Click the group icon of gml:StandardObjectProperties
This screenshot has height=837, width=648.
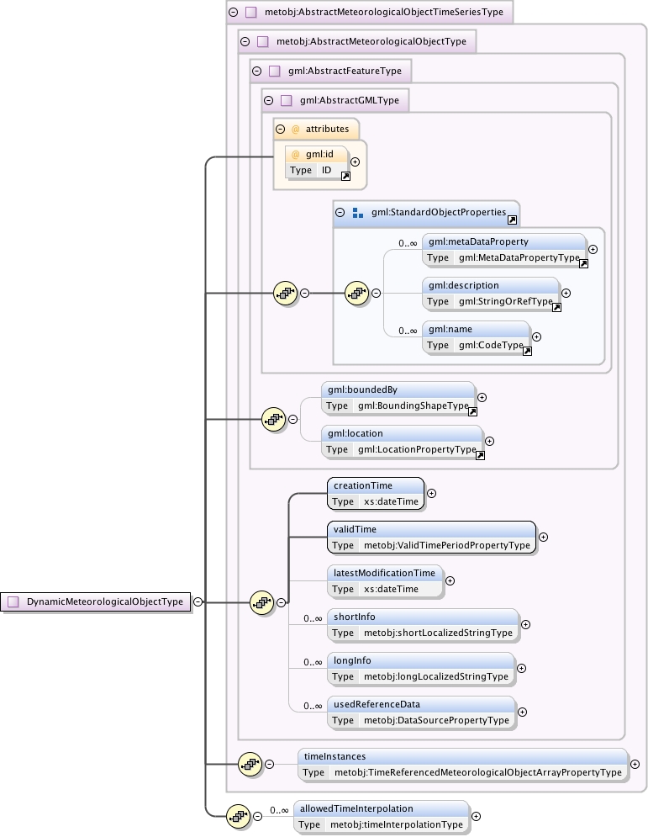point(358,213)
